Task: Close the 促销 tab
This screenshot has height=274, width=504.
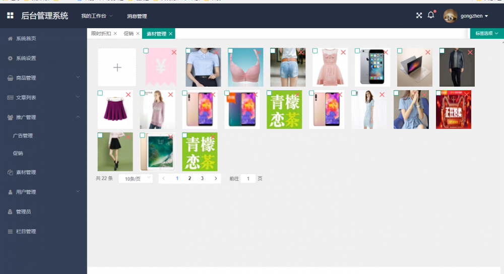Action: pyautogui.click(x=138, y=33)
